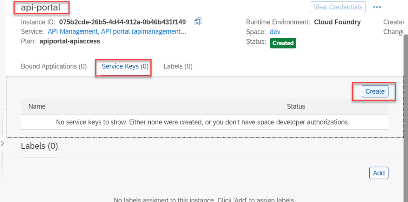The height and width of the screenshot is (202, 408).
Task: Click the api-portal instance title
Action: [x=41, y=7]
